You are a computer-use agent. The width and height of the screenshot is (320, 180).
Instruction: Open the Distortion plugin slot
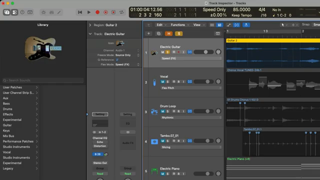(x=100, y=146)
